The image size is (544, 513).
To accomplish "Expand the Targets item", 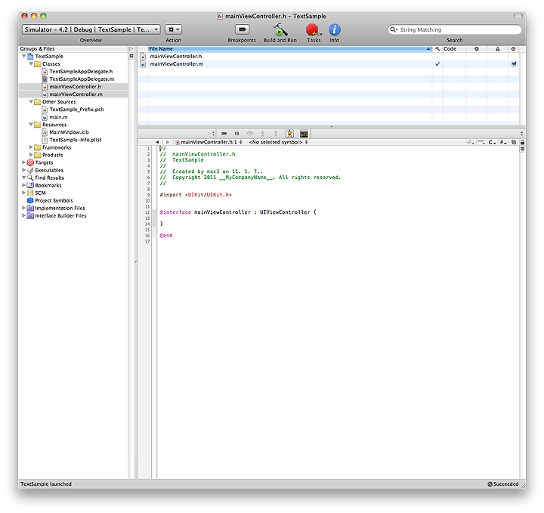I will [x=24, y=162].
